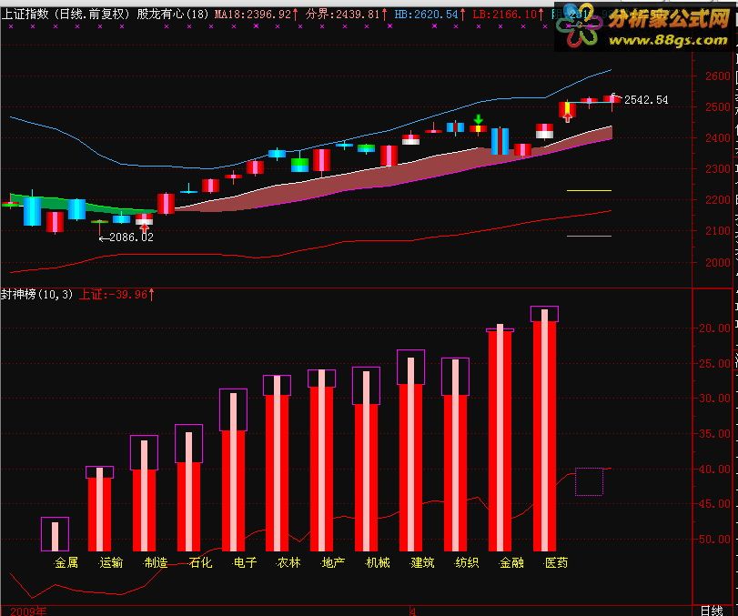Select the dotted magenta box on the indicator line
Viewport: 738px width, 616px height.
589,481
